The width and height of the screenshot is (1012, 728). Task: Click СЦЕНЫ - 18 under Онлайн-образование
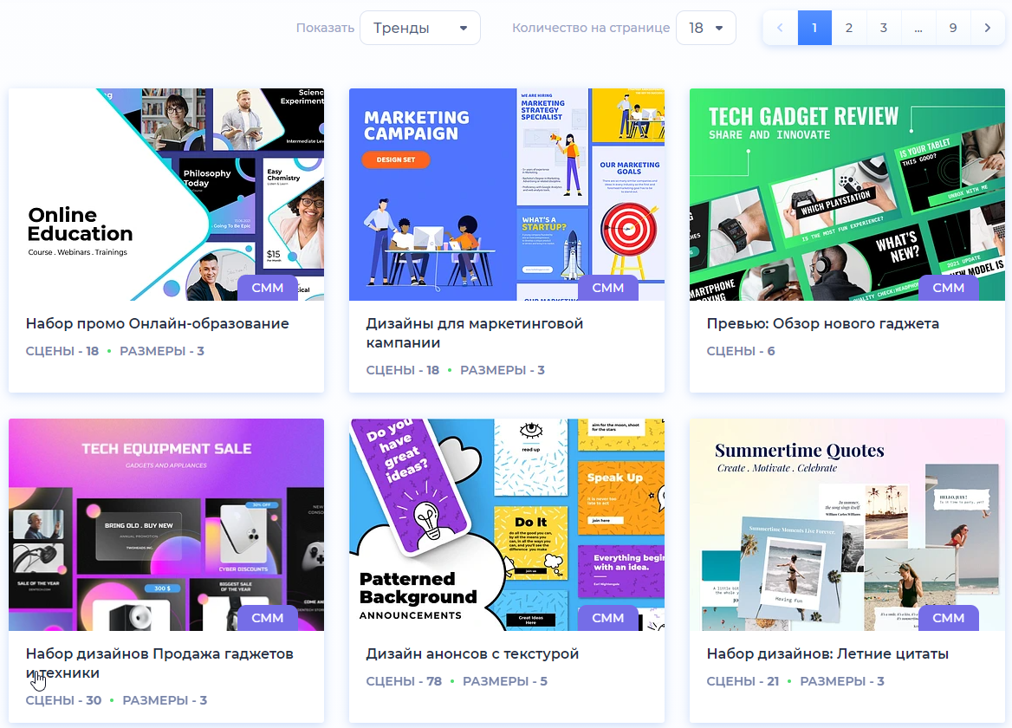(62, 351)
